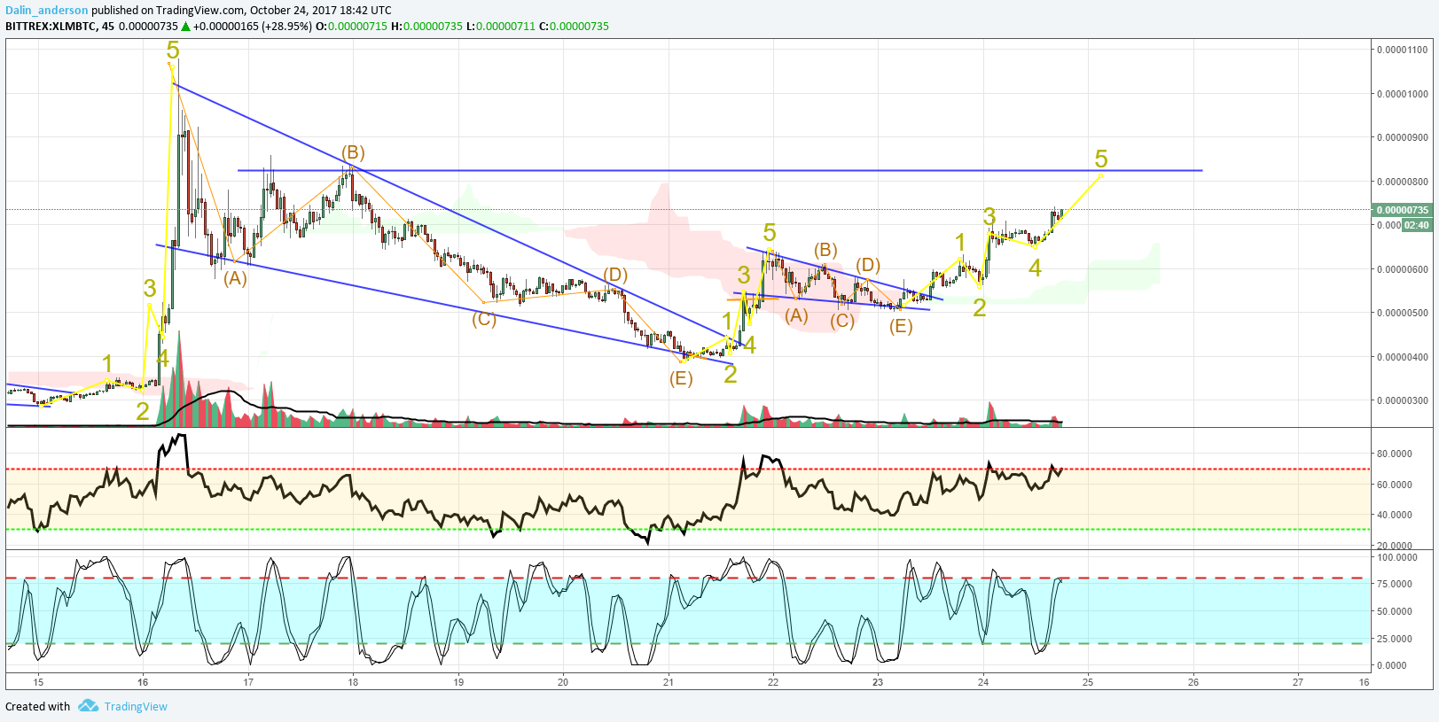
Task: Click the H:0.00000735 high value
Action: pos(426,26)
